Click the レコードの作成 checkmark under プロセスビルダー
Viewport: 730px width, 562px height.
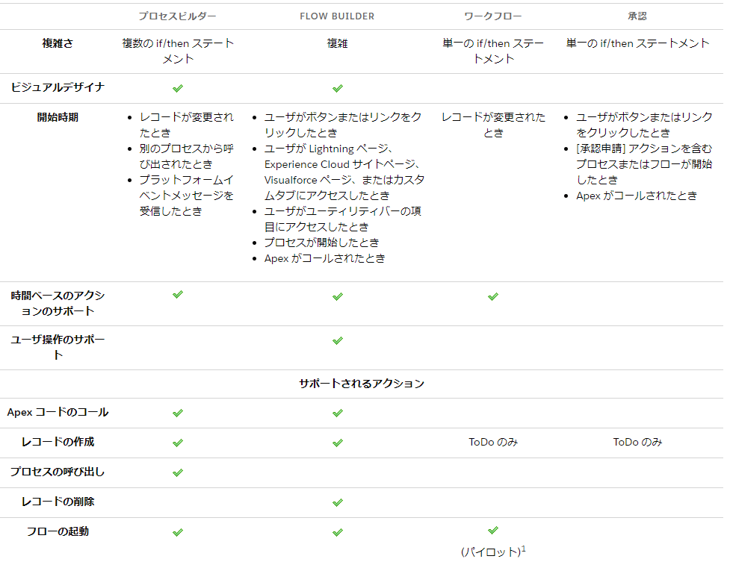(178, 443)
